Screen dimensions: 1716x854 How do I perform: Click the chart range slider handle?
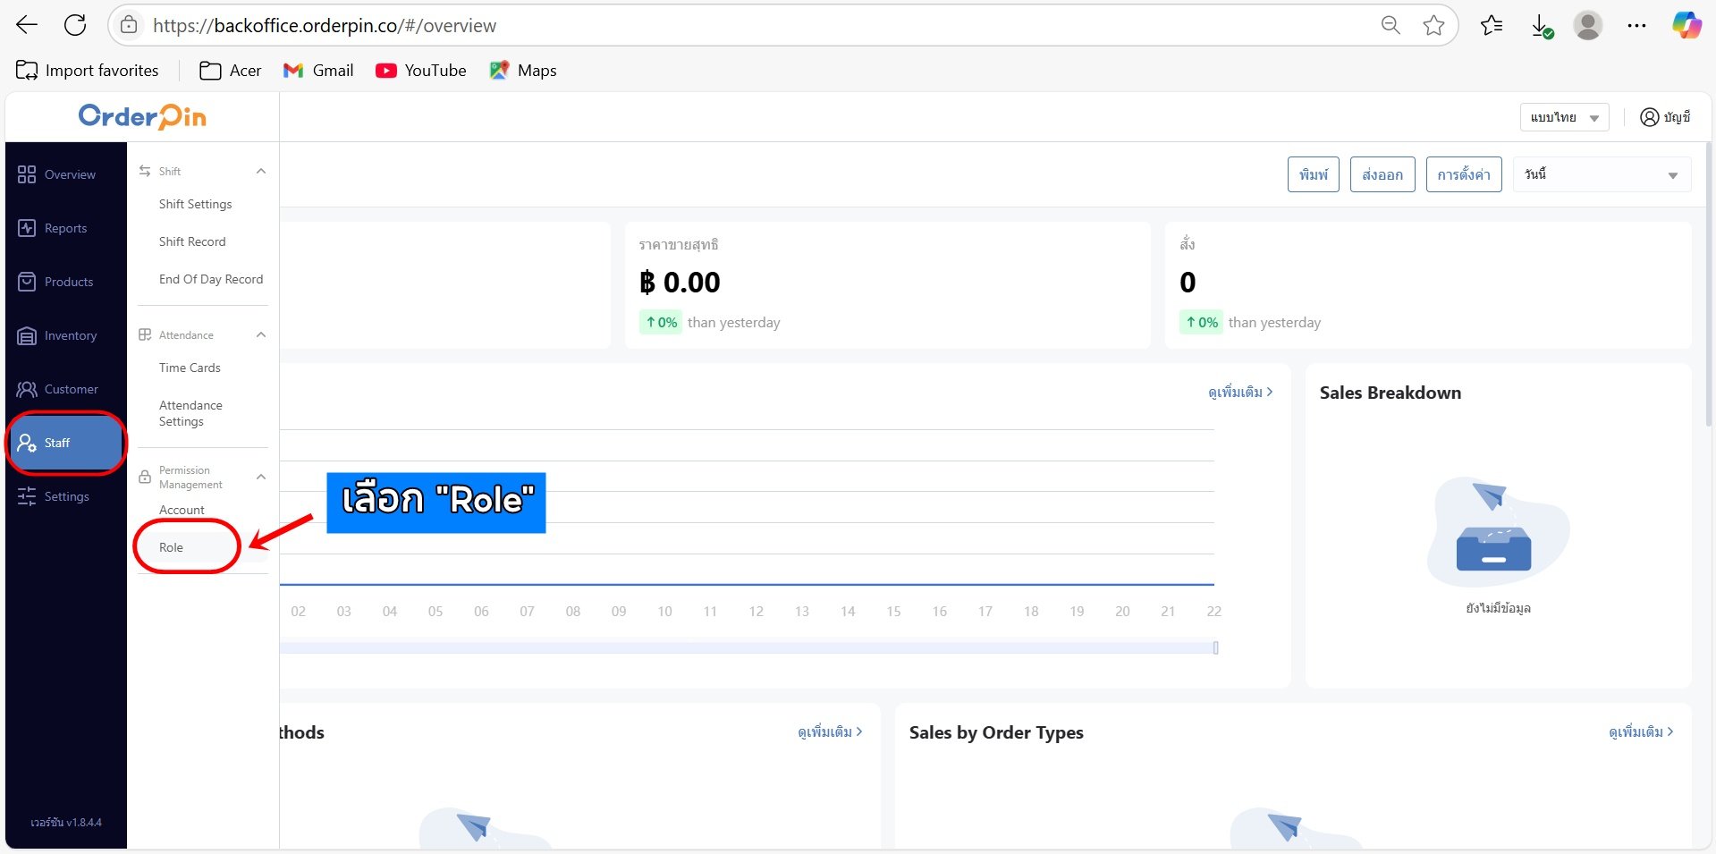click(x=1215, y=647)
